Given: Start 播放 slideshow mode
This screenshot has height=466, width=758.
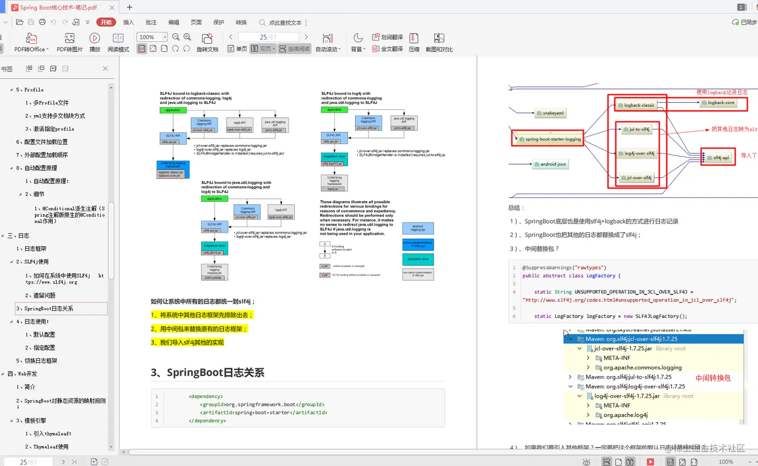Looking at the screenshot, I should (95, 42).
